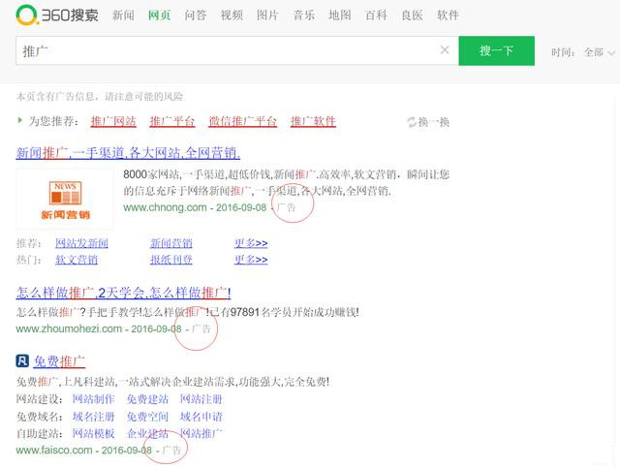Open the 软文营销 sublink
This screenshot has height=468, width=620.
click(77, 260)
